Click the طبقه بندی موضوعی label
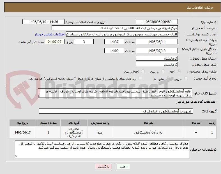The height and width of the screenshot is (174, 221). click(202, 72)
